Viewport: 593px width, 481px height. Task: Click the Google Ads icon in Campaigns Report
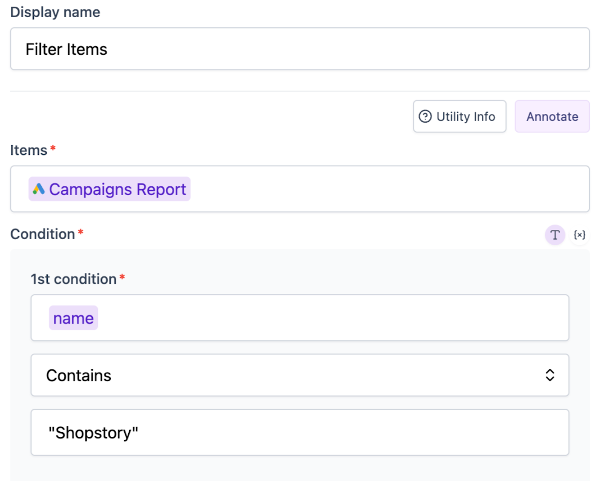tap(39, 189)
